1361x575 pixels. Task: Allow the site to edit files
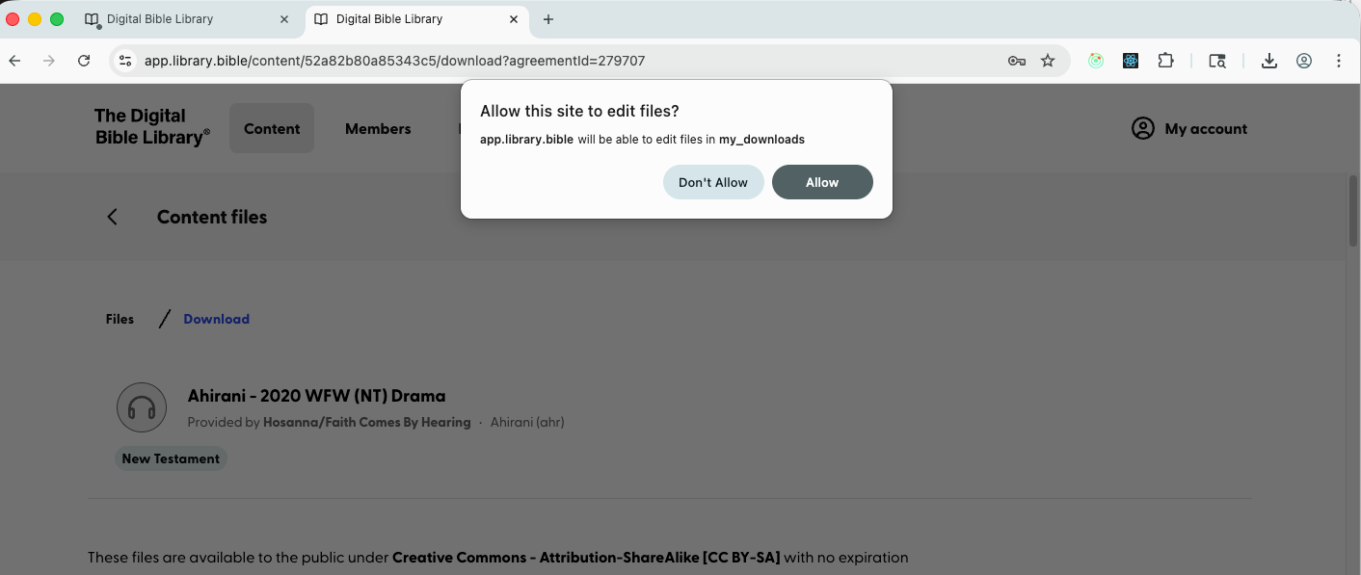point(822,182)
